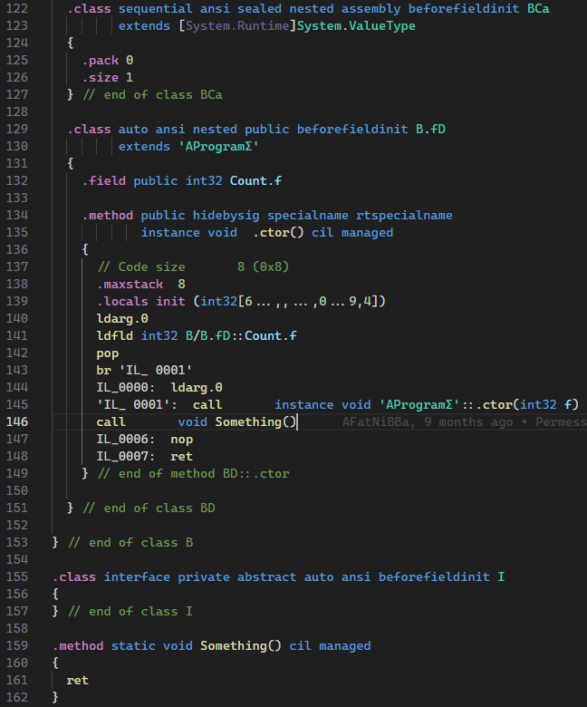Click the 'abstract' keyword
587x707 pixels.
[x=266, y=577]
